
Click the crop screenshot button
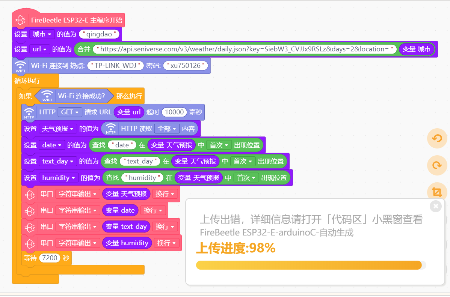coord(437,192)
